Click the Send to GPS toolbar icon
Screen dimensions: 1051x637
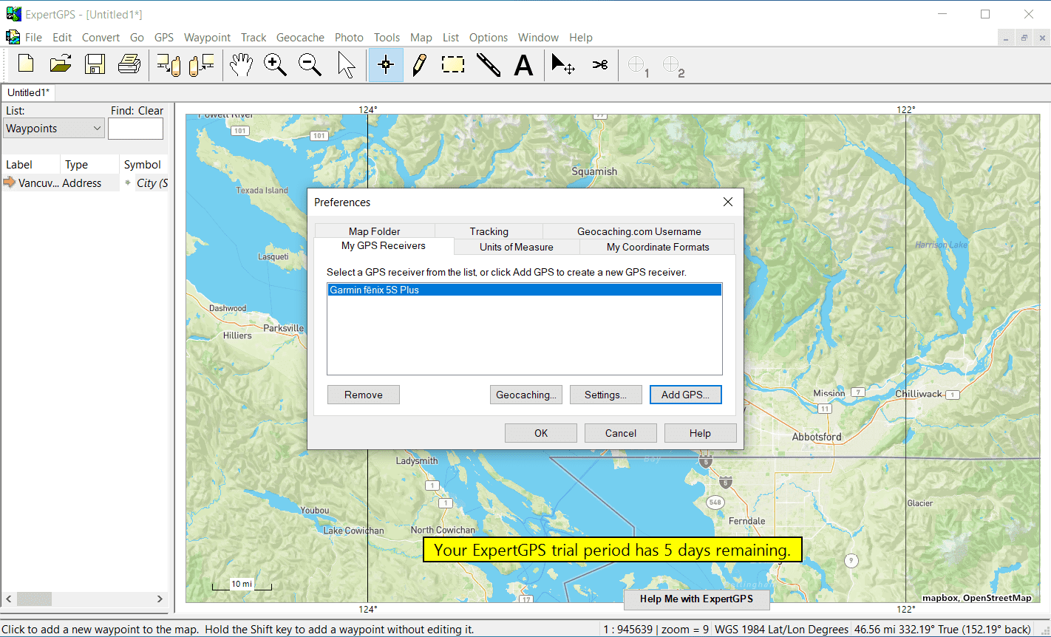(x=168, y=65)
